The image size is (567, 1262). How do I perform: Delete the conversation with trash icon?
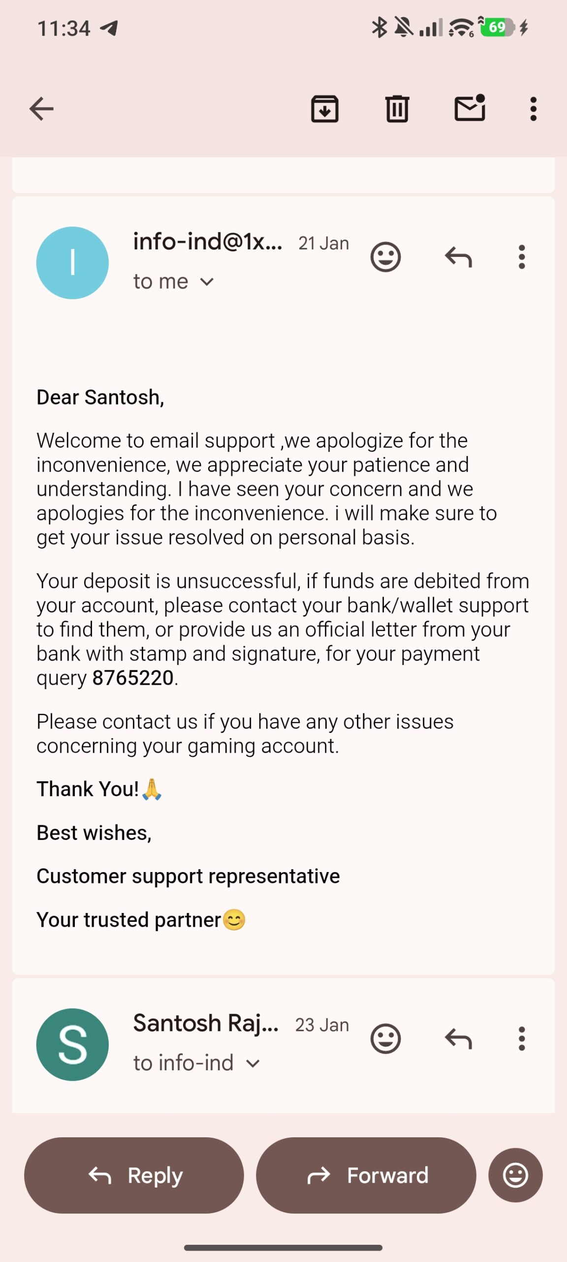pos(397,109)
